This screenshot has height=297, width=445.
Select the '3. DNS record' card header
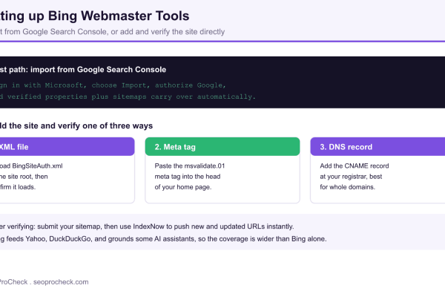pos(378,147)
